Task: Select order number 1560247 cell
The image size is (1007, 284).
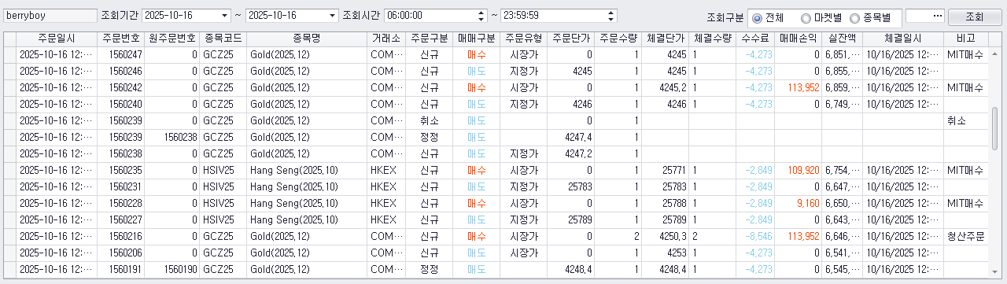Action: pyautogui.click(x=120, y=54)
